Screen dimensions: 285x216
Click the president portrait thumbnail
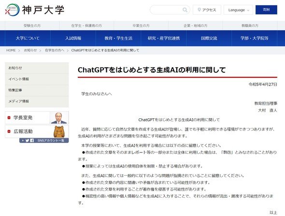(59, 118)
